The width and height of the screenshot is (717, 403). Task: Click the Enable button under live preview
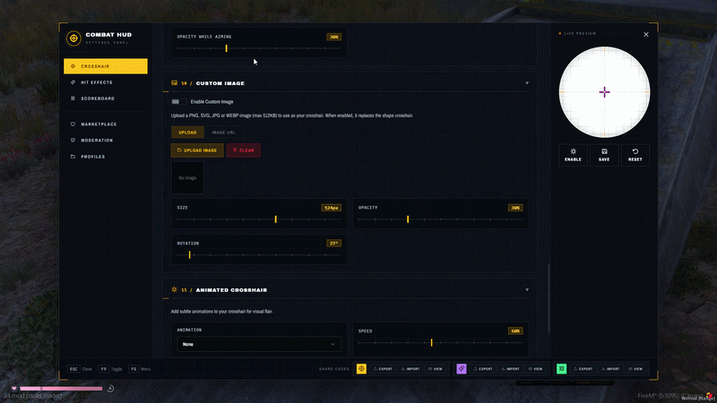[x=573, y=155]
